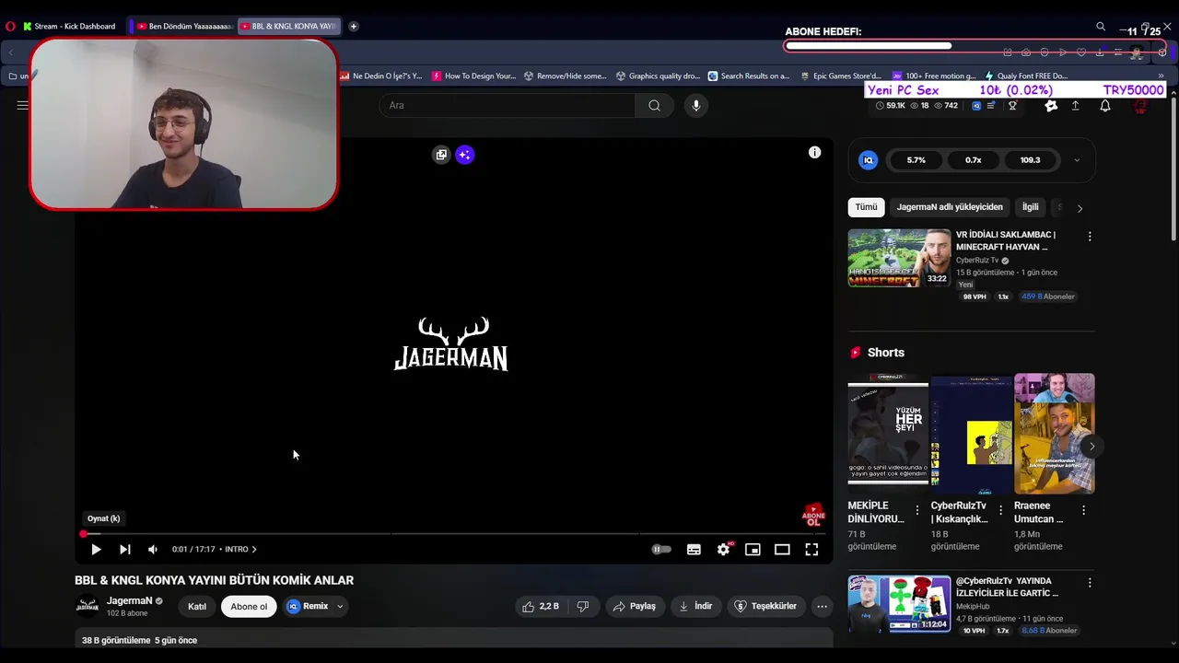
Task: Go fullscreen in the video player
Action: (x=811, y=550)
